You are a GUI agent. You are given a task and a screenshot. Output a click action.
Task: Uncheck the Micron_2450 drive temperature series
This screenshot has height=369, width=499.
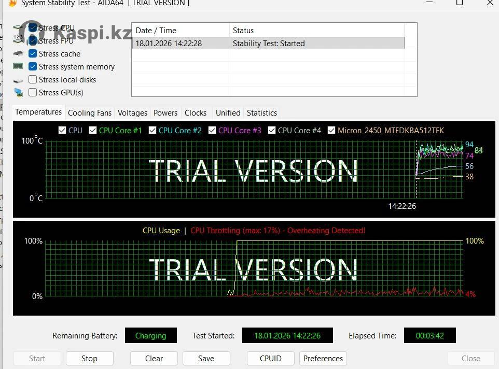coord(331,131)
